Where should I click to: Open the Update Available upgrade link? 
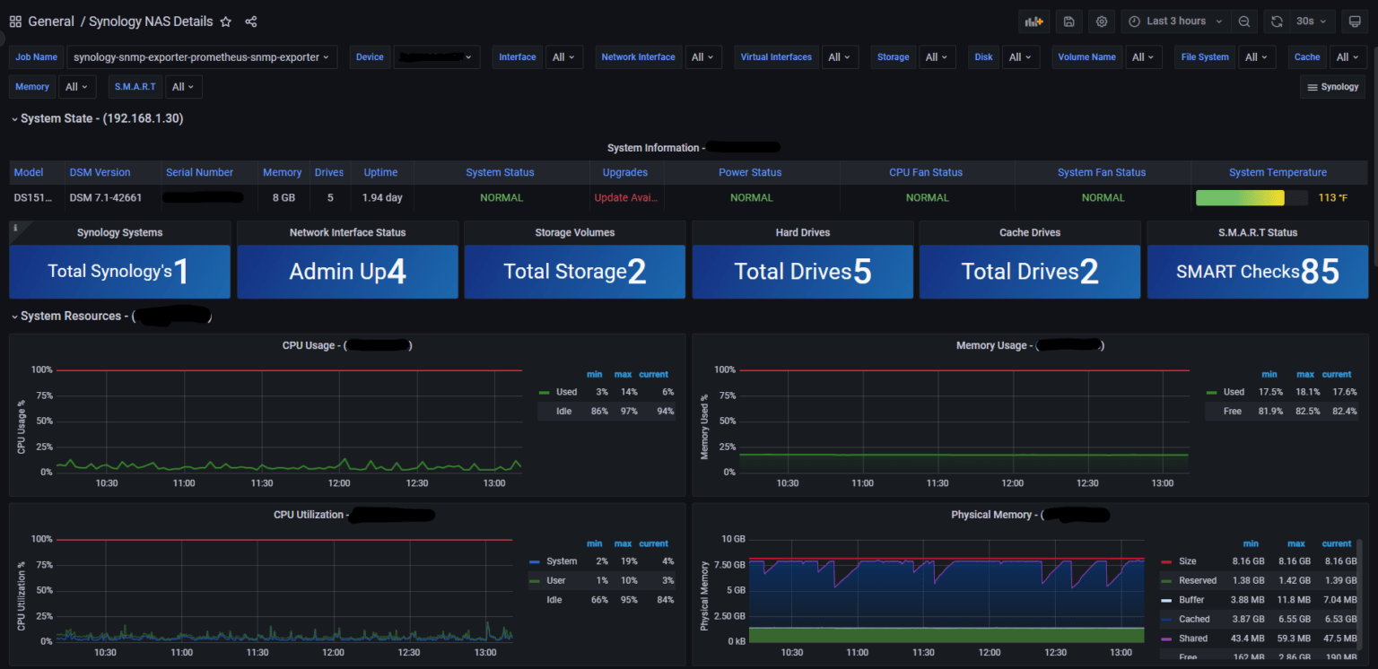[x=625, y=197]
